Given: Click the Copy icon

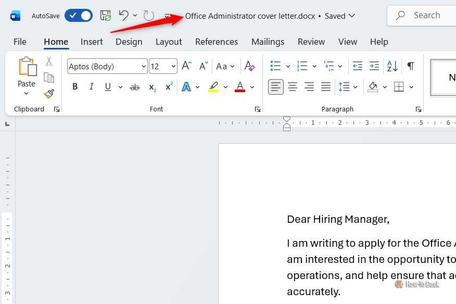Looking at the screenshot, I should tap(49, 78).
